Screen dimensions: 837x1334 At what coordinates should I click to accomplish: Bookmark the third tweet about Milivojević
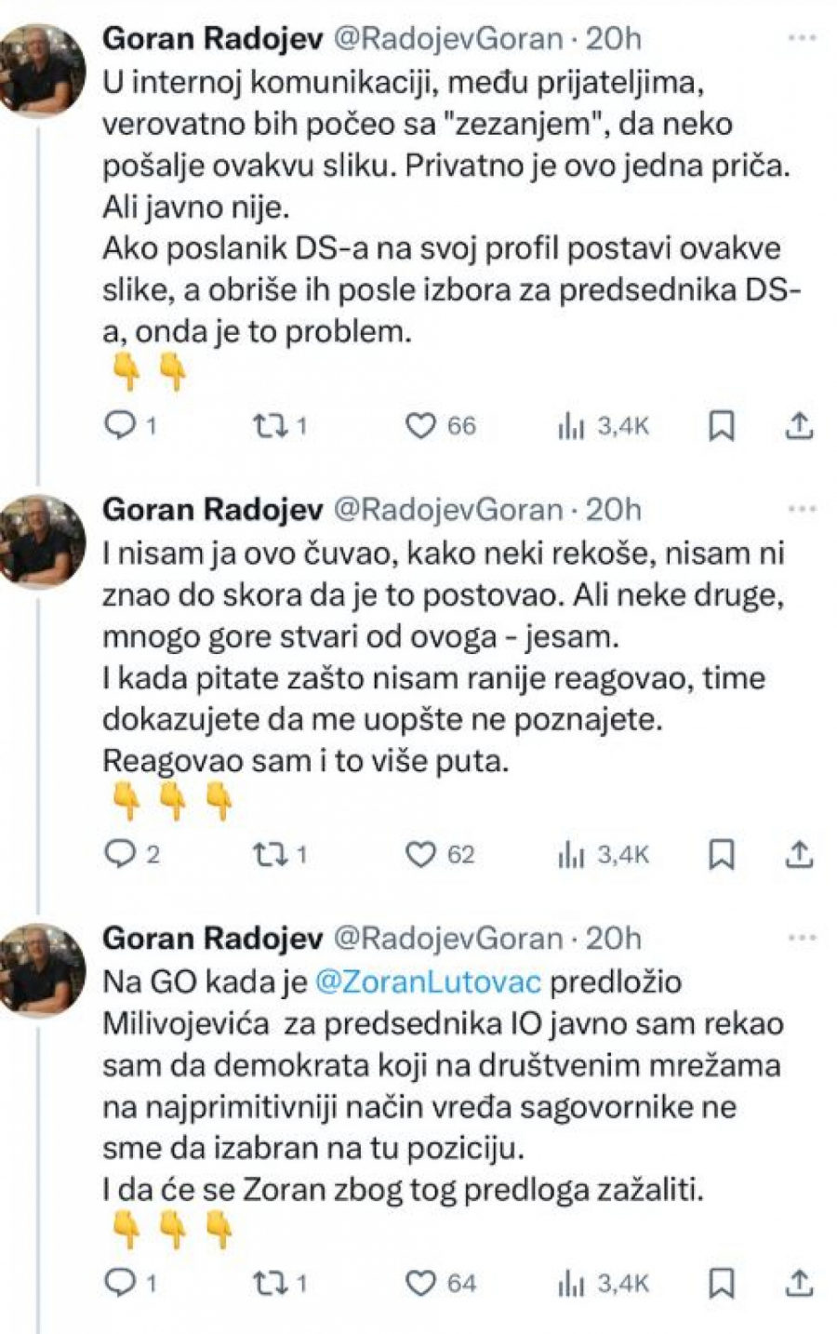[722, 1284]
